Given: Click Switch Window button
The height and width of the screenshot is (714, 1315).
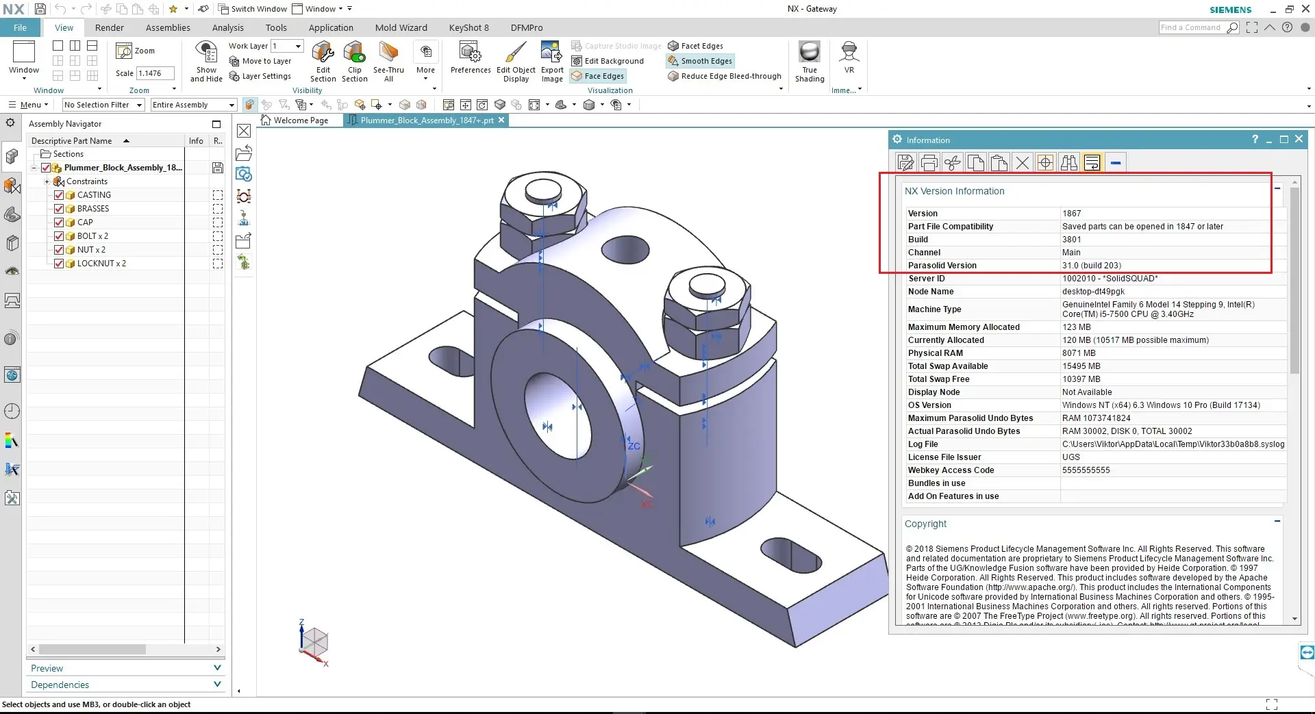Looking at the screenshot, I should pos(252,9).
